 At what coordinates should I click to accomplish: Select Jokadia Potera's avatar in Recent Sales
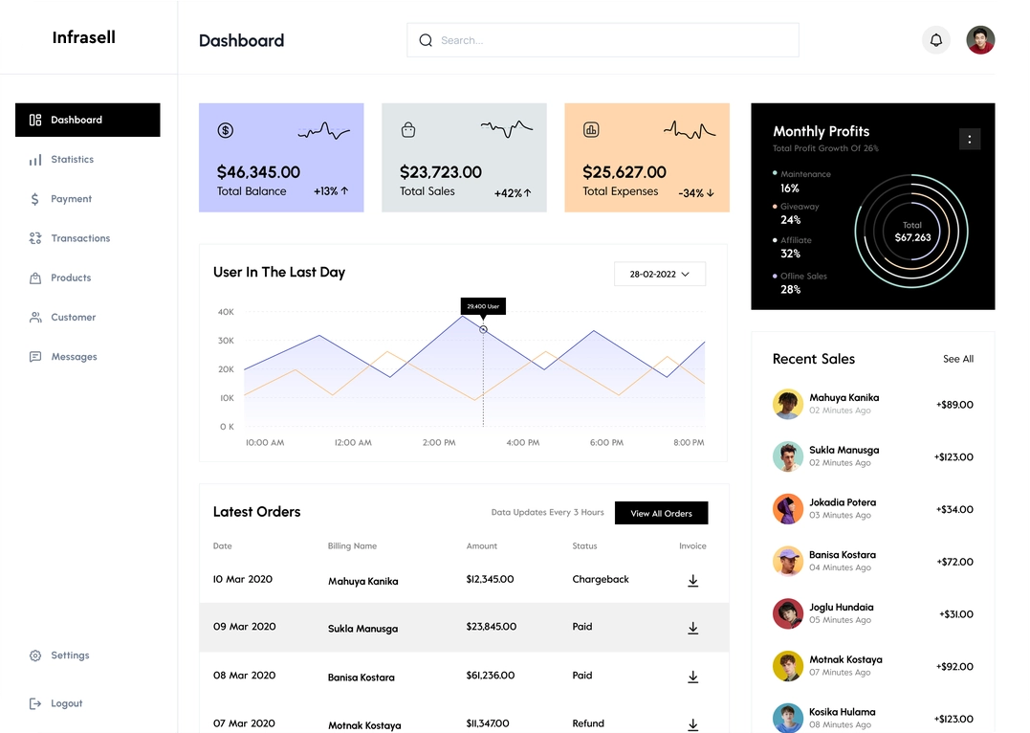pos(788,509)
